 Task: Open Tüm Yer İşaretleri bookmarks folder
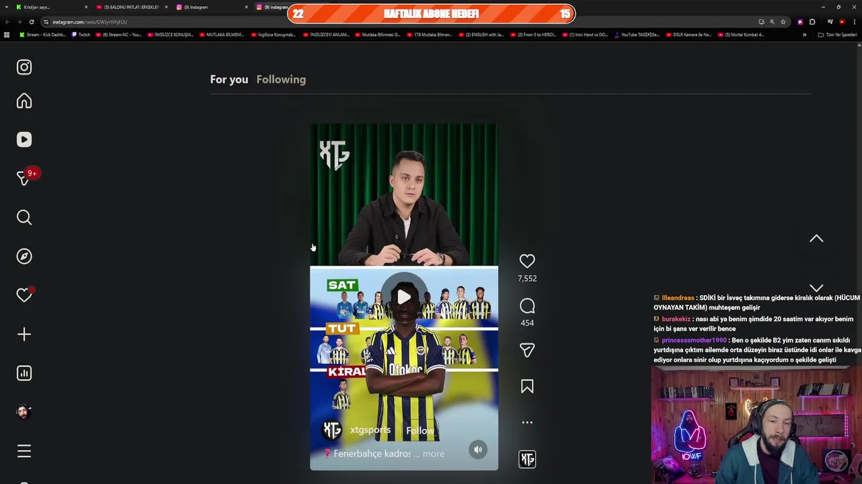[x=837, y=35]
